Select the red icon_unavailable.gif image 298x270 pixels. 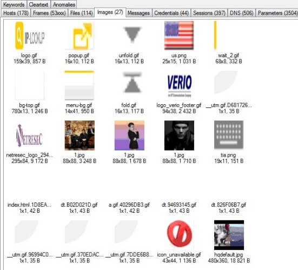tap(180, 234)
